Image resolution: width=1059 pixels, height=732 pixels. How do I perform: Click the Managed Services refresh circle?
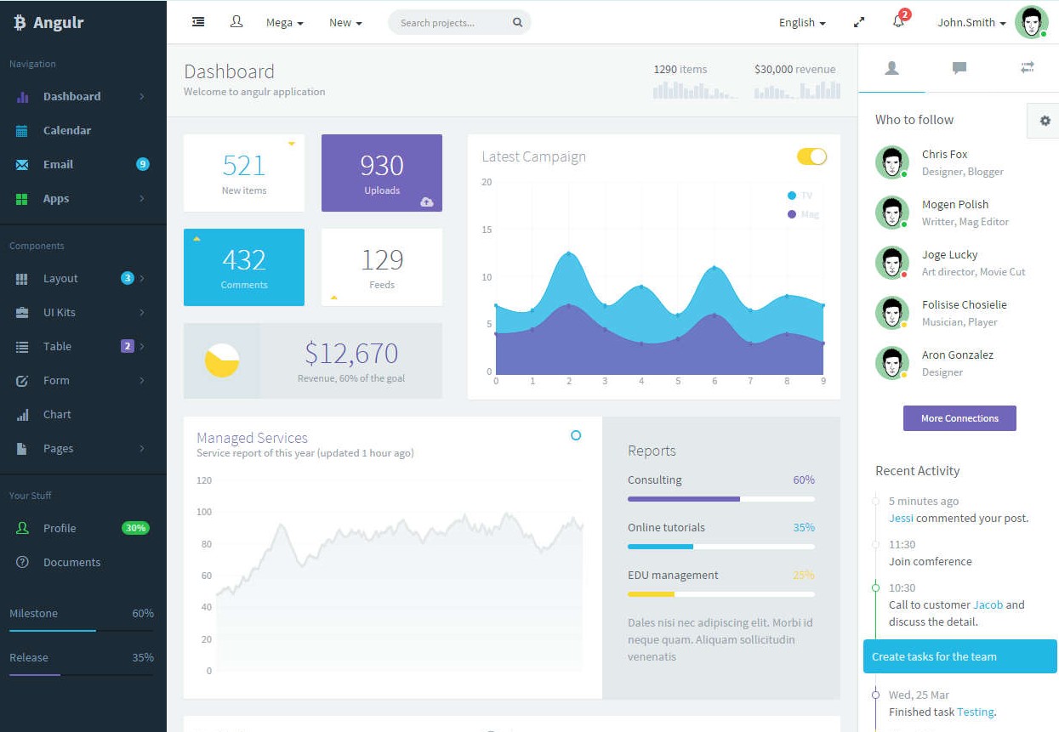576,435
